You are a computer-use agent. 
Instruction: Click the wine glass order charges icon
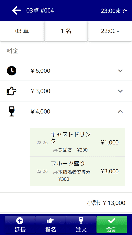(12, 111)
